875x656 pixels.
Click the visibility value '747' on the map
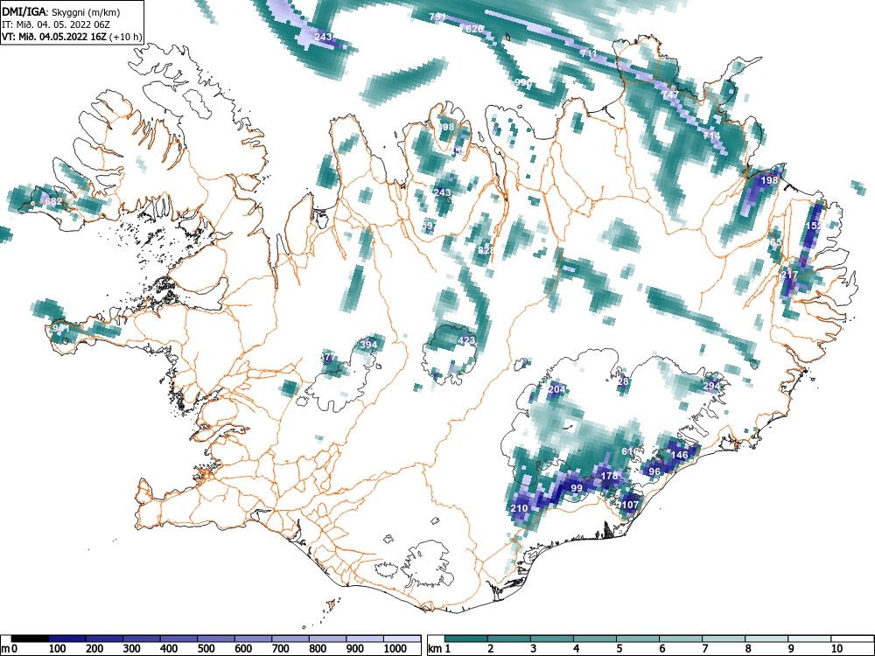[x=671, y=94]
